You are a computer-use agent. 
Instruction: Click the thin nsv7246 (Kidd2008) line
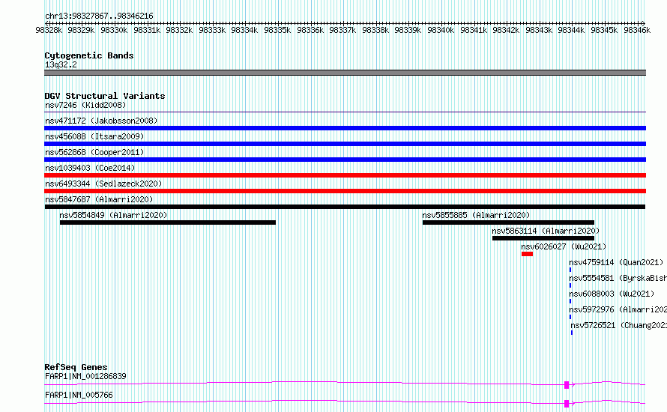coord(345,112)
